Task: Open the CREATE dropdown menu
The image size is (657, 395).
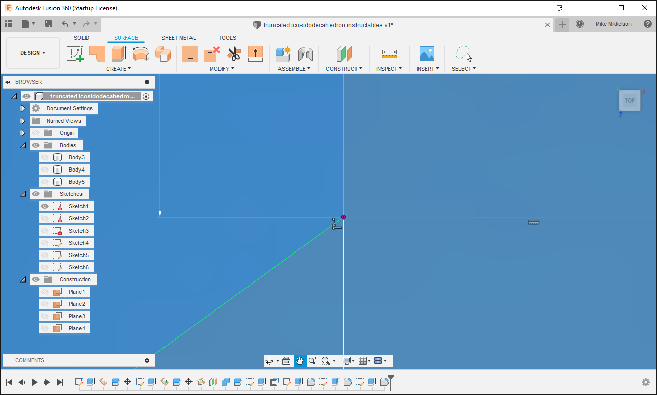Action: (x=119, y=69)
